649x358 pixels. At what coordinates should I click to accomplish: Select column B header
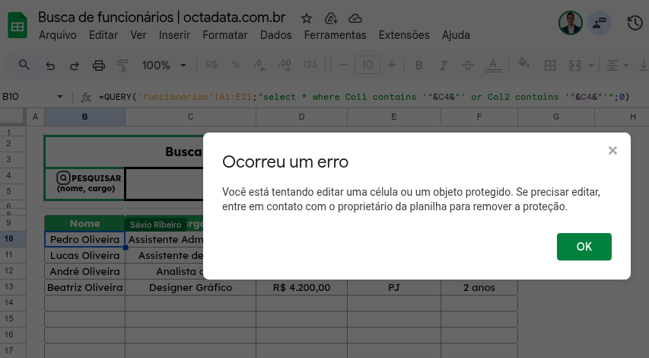(85, 117)
